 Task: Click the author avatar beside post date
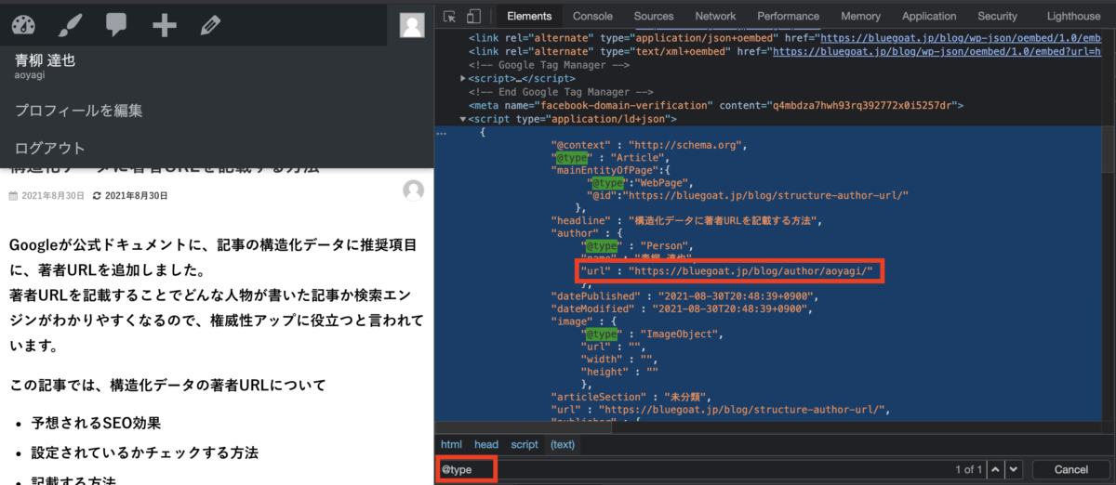[414, 191]
